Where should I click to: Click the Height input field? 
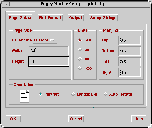tap(49, 62)
